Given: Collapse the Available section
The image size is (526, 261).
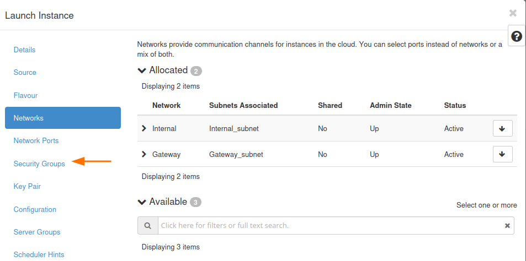Looking at the screenshot, I should click(142, 202).
